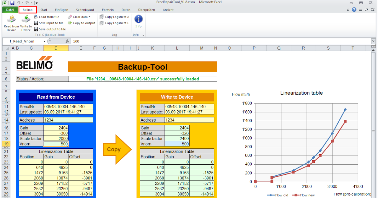The image size is (378, 198).
Task: Open the Clear data menu
Action: (x=79, y=17)
